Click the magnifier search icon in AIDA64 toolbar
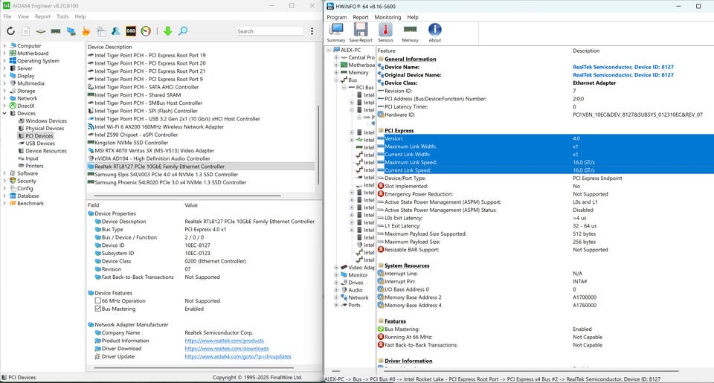 point(183,31)
